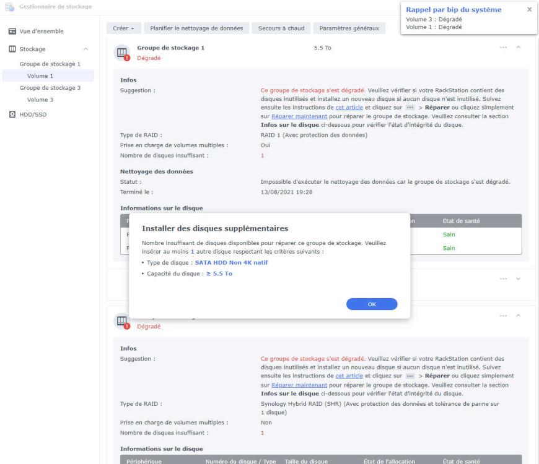Screen dimensions: 539x464
Task: Click the 13/08/2021 19:28 date value
Action: pos(286,192)
